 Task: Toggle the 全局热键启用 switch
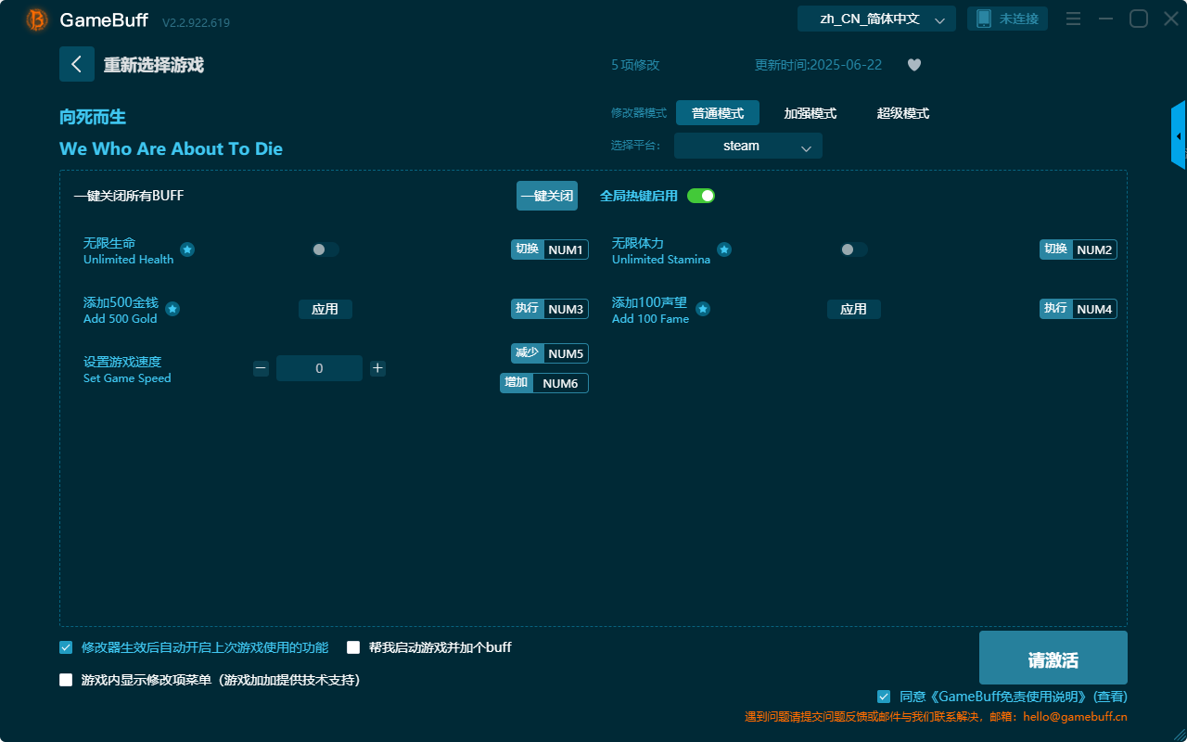701,196
